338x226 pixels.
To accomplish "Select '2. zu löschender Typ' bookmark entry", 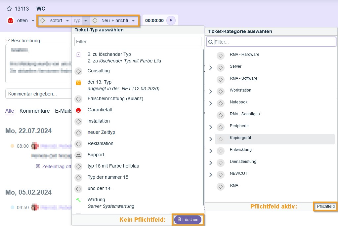I will [x=78, y=55].
